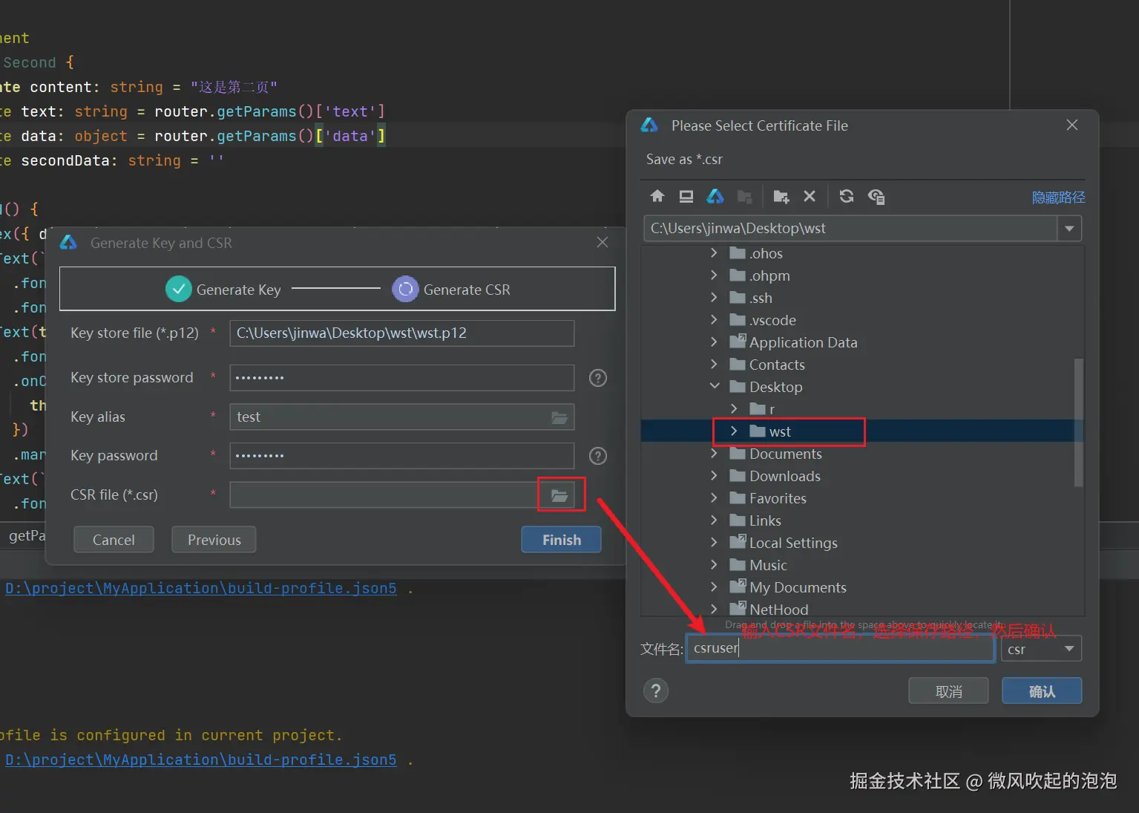Click the 'Save as *.csr' label text
The image size is (1139, 813).
pyautogui.click(x=684, y=160)
